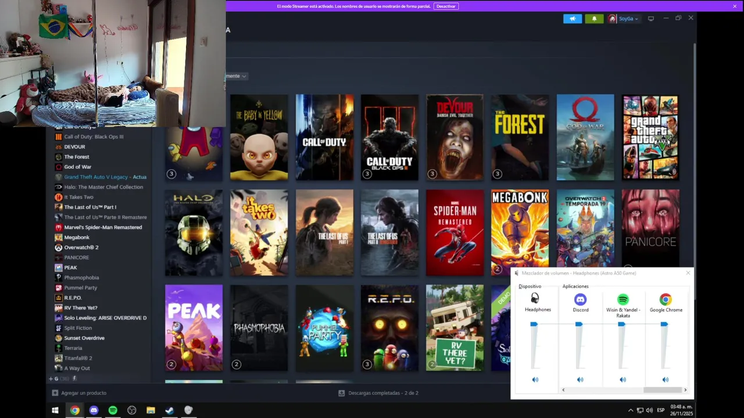
Task: Open Grand Theft Auto V cover
Action: click(650, 137)
